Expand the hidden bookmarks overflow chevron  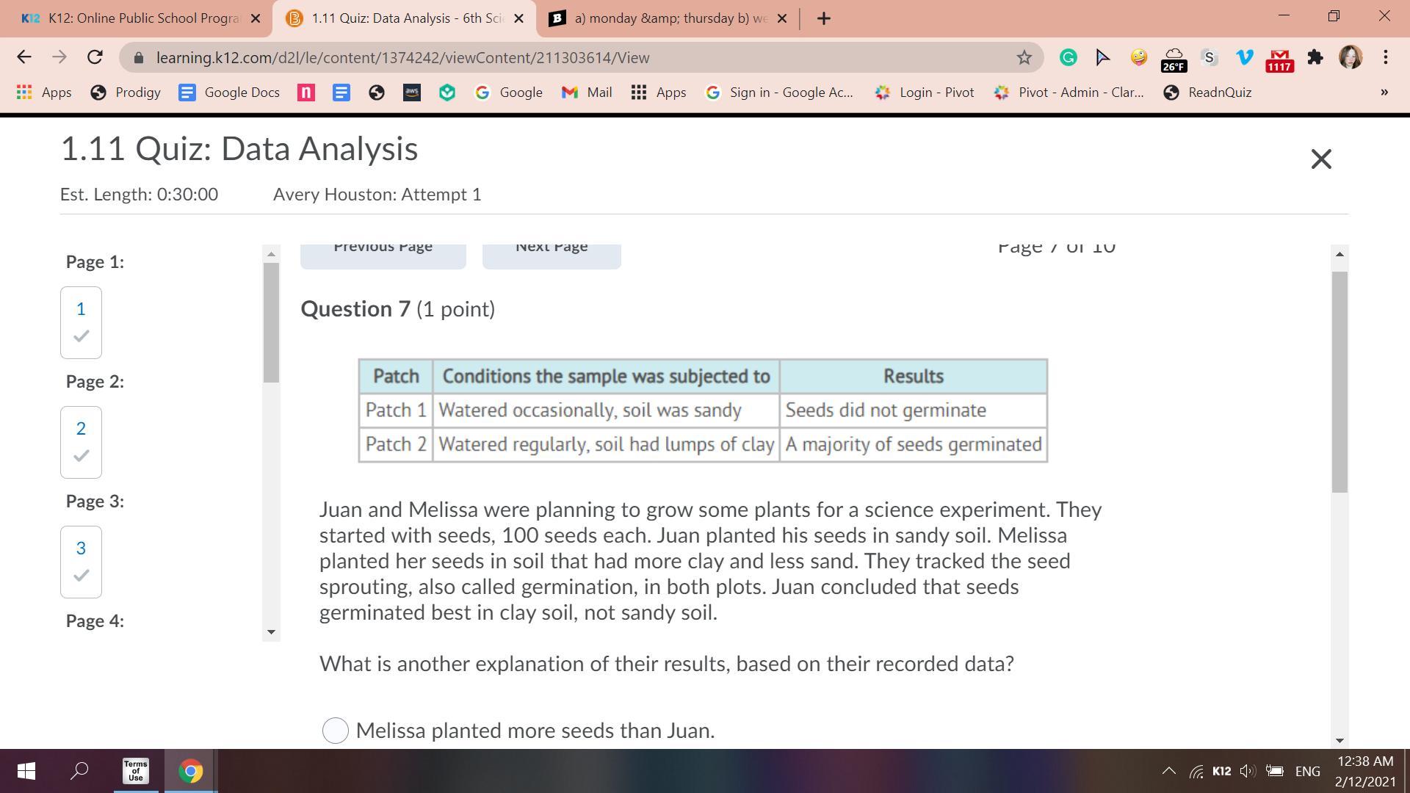click(x=1384, y=93)
